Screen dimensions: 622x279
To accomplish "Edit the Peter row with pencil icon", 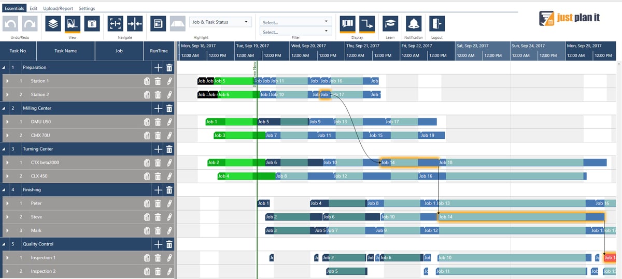I will click(169, 203).
